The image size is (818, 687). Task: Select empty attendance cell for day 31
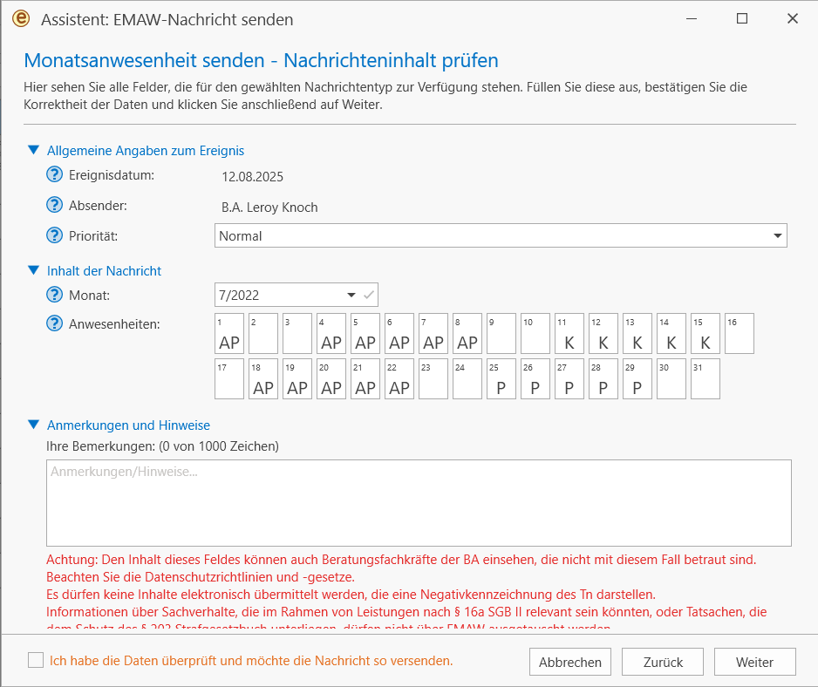coord(706,378)
